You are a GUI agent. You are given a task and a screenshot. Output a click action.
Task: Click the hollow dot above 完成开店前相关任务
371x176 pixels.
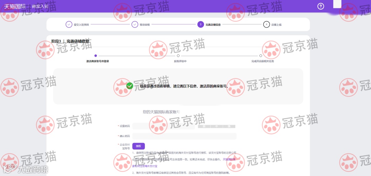click(x=261, y=56)
